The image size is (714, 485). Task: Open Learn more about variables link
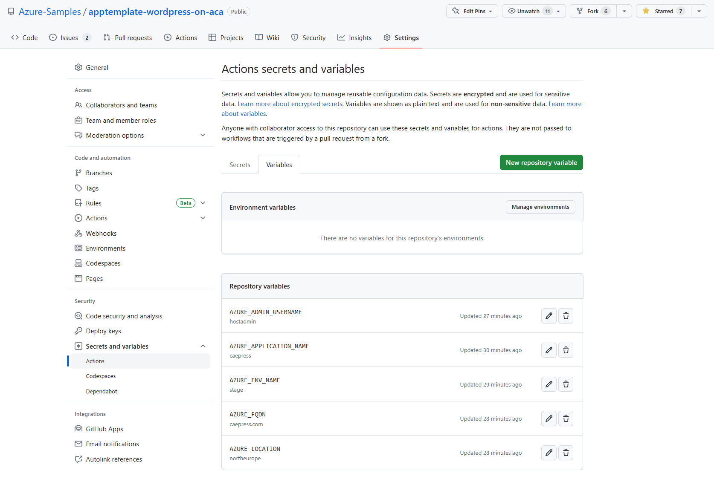pos(565,104)
